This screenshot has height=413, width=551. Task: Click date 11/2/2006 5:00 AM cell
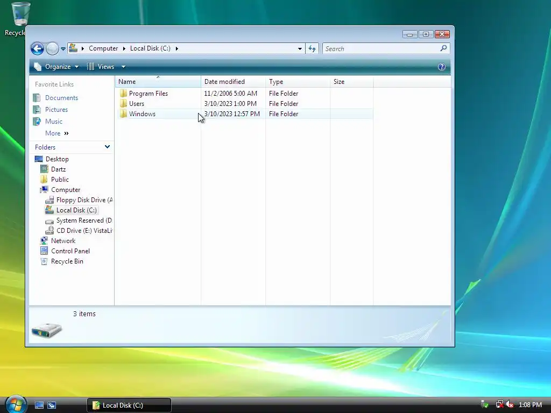click(x=230, y=94)
